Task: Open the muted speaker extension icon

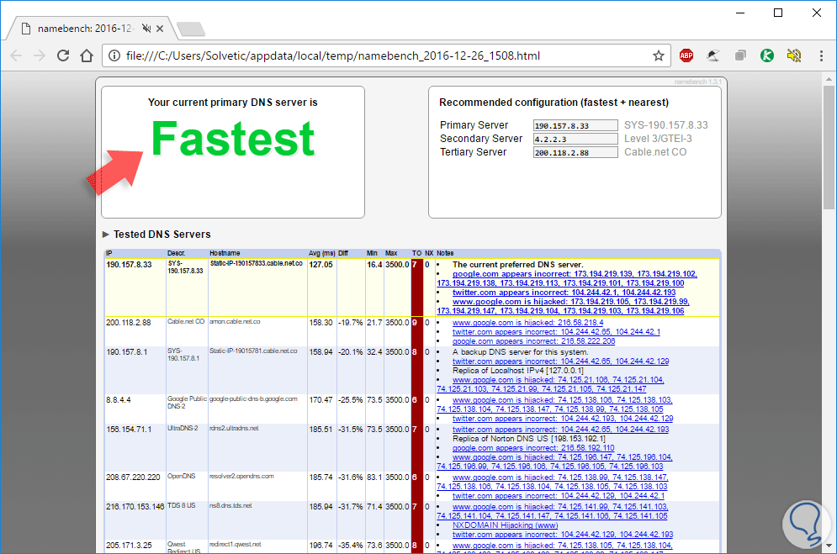Action: [x=794, y=55]
